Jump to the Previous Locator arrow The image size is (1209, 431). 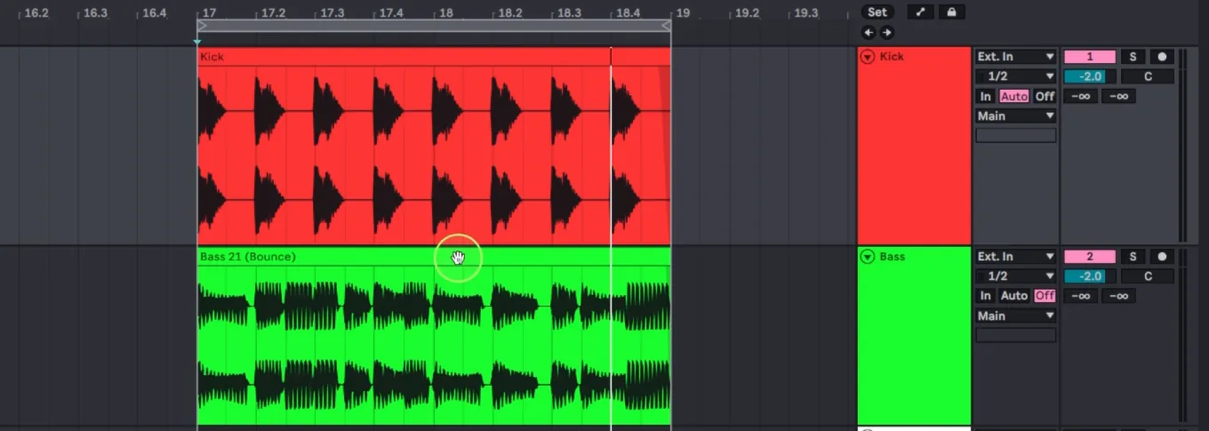click(x=869, y=33)
